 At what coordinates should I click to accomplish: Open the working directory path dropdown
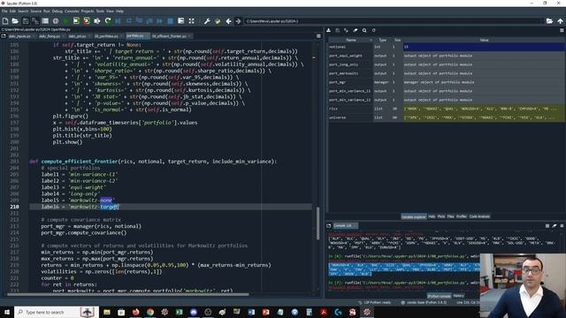click(394, 21)
